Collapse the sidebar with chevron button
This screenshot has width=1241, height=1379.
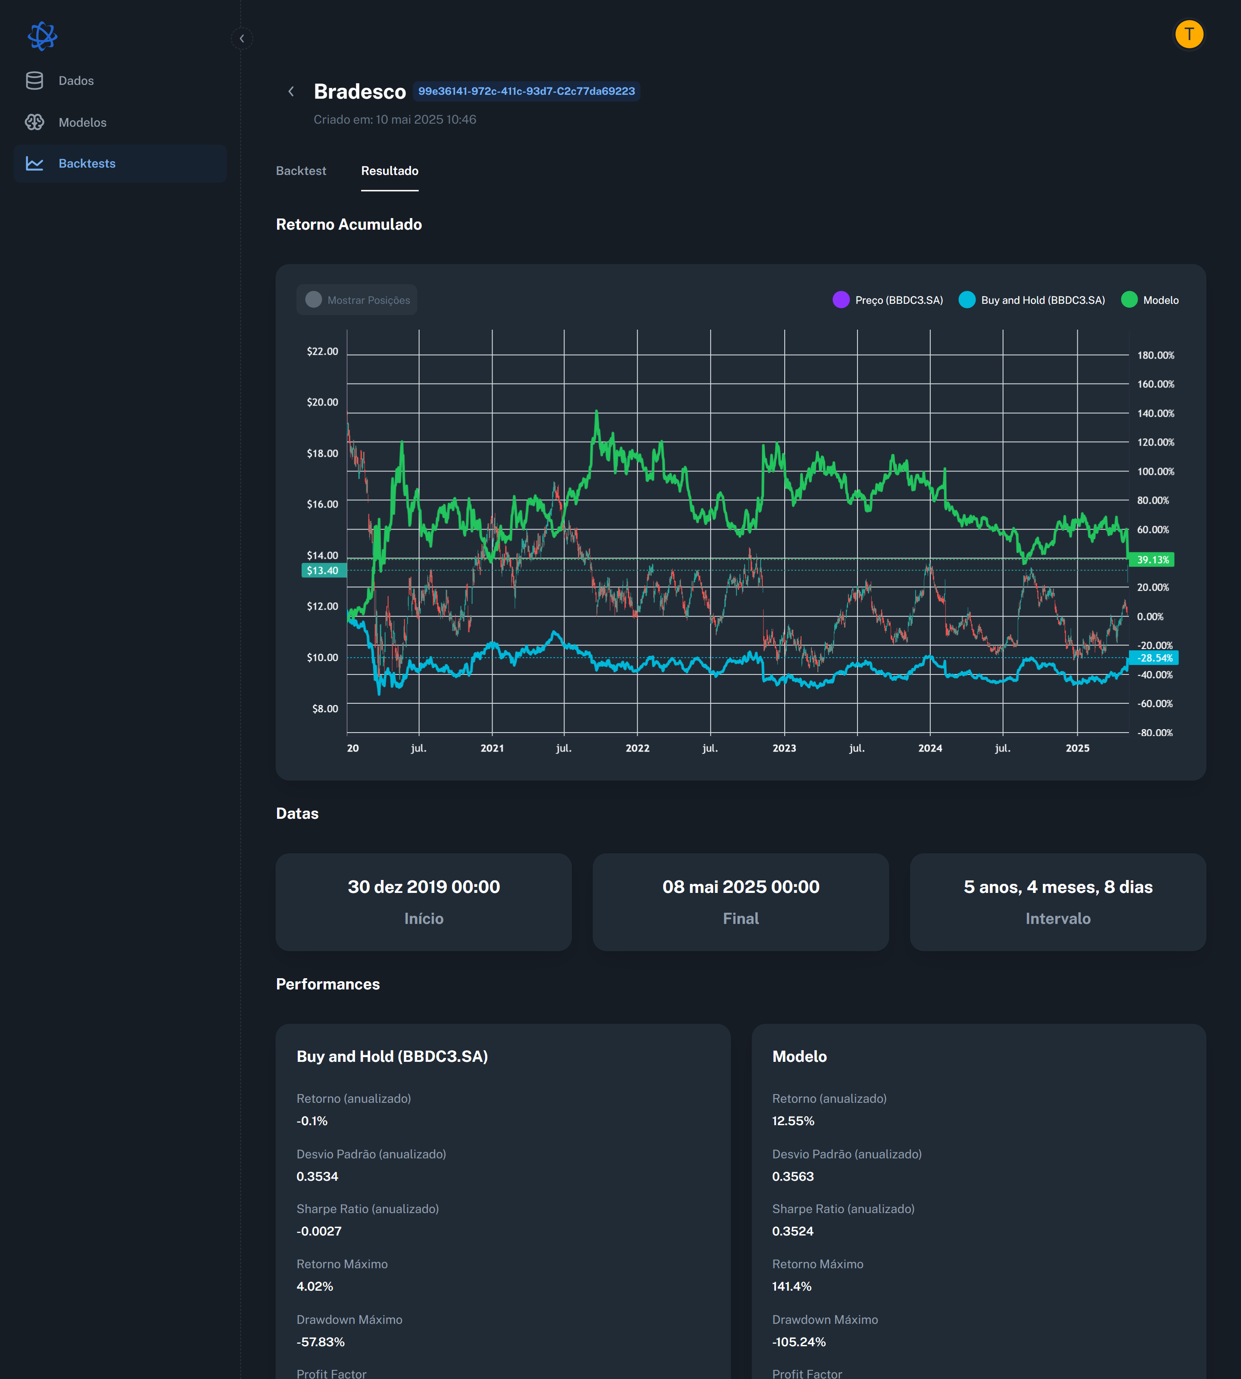tap(242, 39)
